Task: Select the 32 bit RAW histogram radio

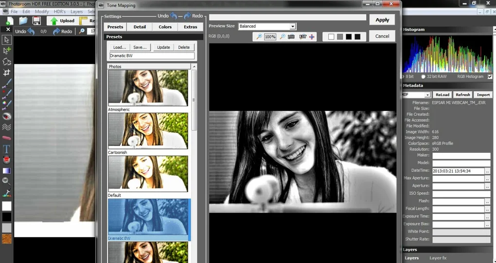Action: point(423,77)
